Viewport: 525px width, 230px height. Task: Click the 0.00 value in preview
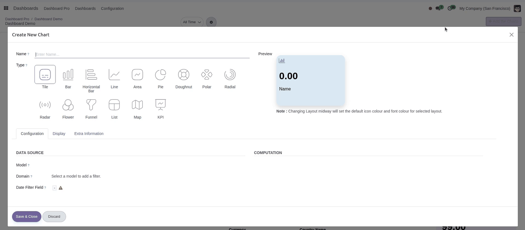[x=288, y=76]
